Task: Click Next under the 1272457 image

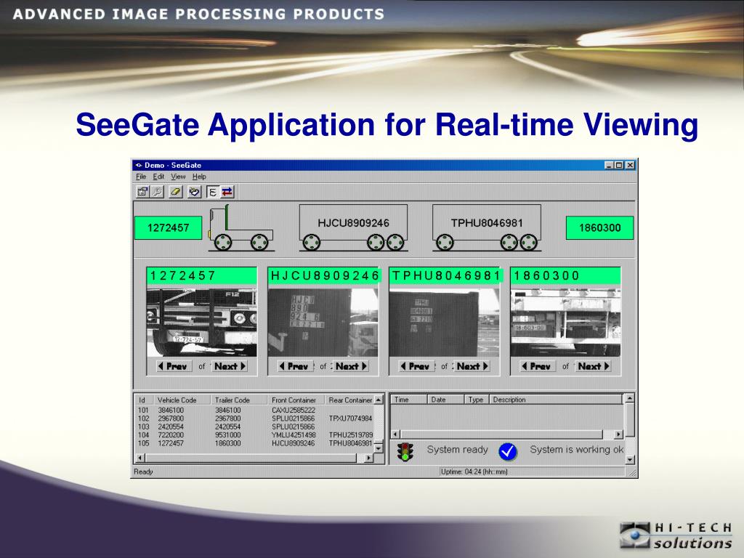Action: point(230,366)
